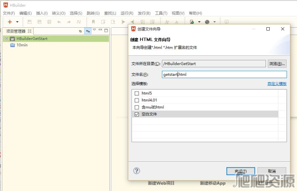
Task: Click the Undo arrow in the toolbar
Action: 59,22
